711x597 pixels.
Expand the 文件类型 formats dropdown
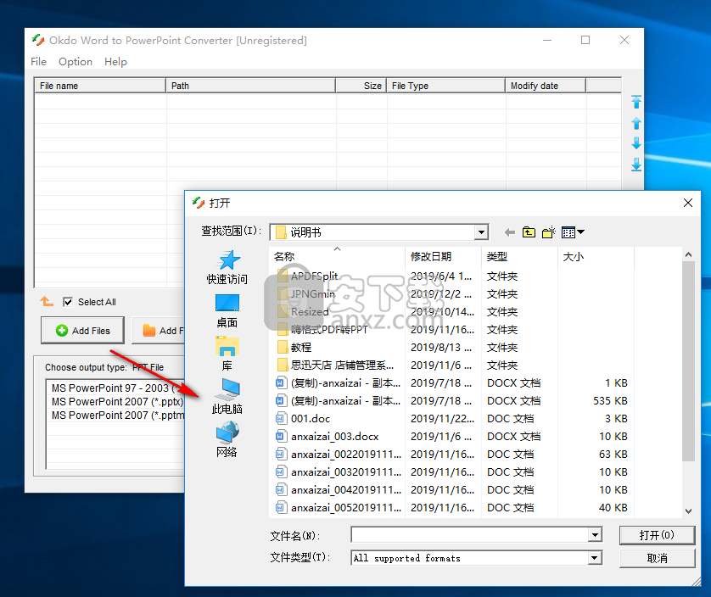point(595,557)
